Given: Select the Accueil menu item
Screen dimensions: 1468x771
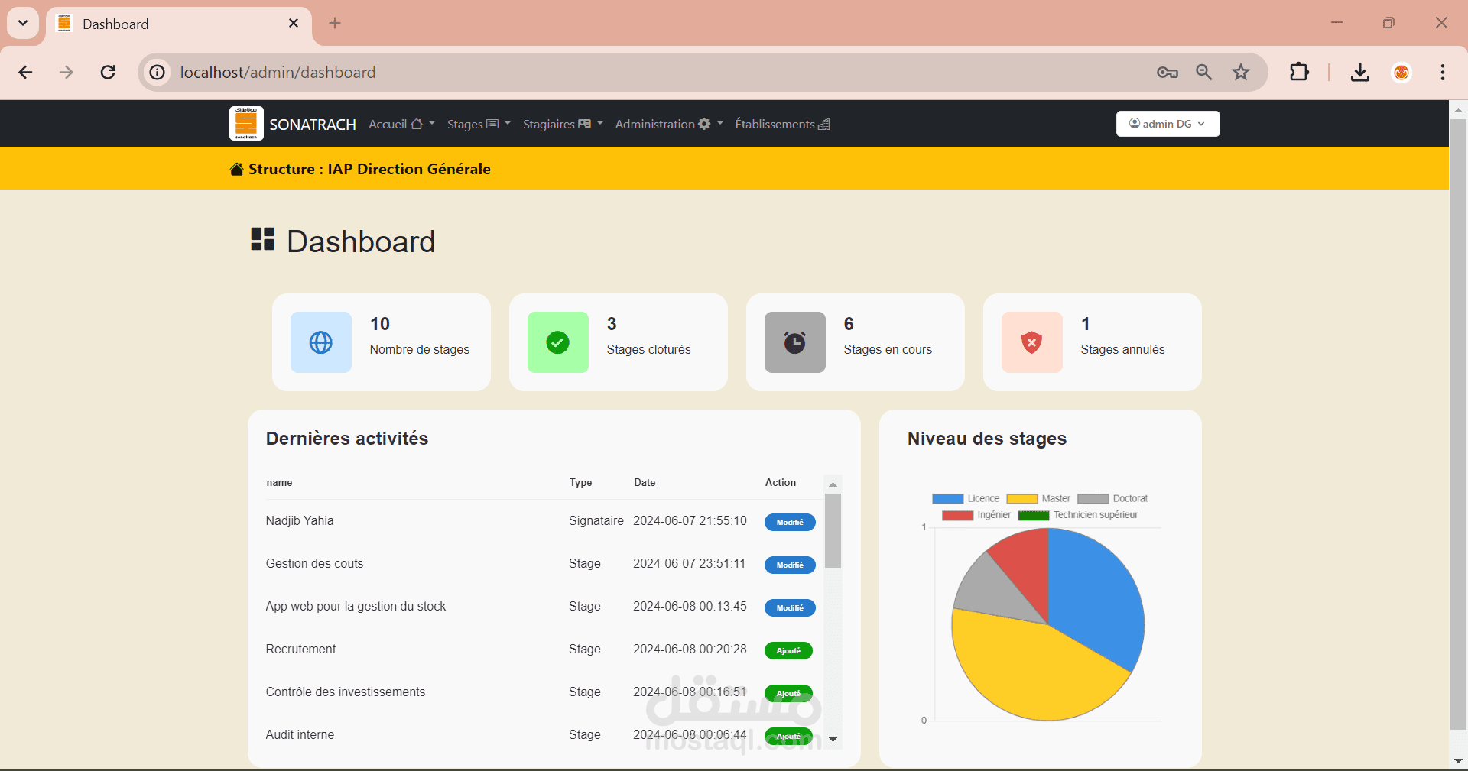Looking at the screenshot, I should [x=399, y=124].
